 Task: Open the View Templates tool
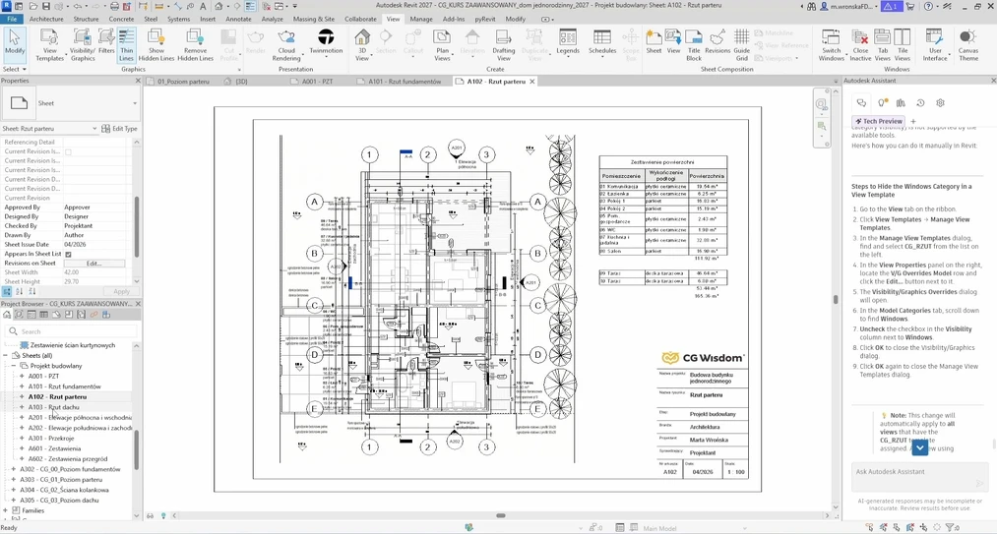[x=49, y=44]
